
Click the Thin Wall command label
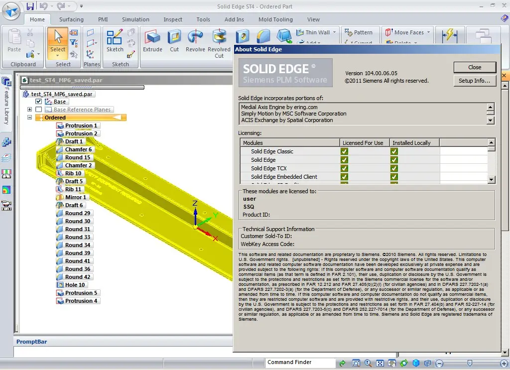[317, 32]
